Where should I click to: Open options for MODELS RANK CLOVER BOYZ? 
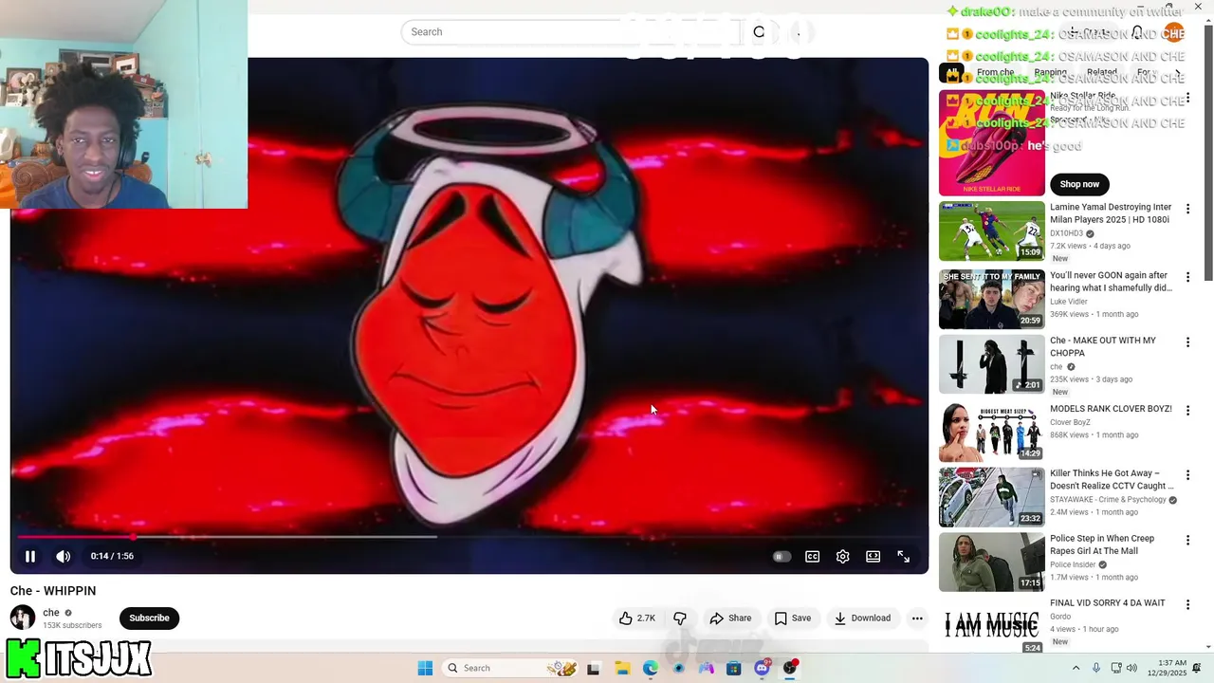click(x=1187, y=411)
